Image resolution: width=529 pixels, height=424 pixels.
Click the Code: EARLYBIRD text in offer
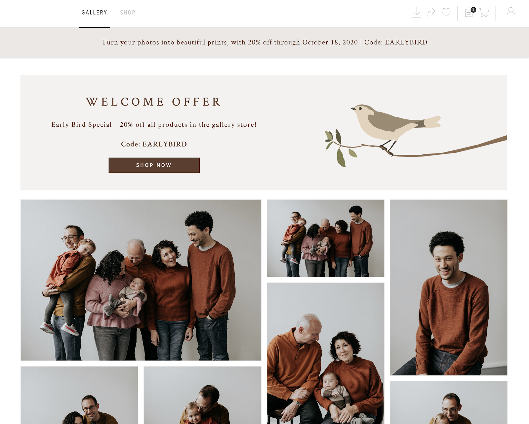154,144
